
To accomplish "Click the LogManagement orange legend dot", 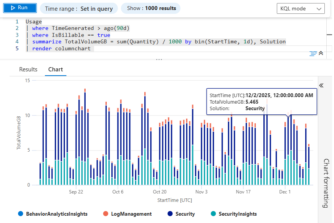I will (x=106, y=214).
